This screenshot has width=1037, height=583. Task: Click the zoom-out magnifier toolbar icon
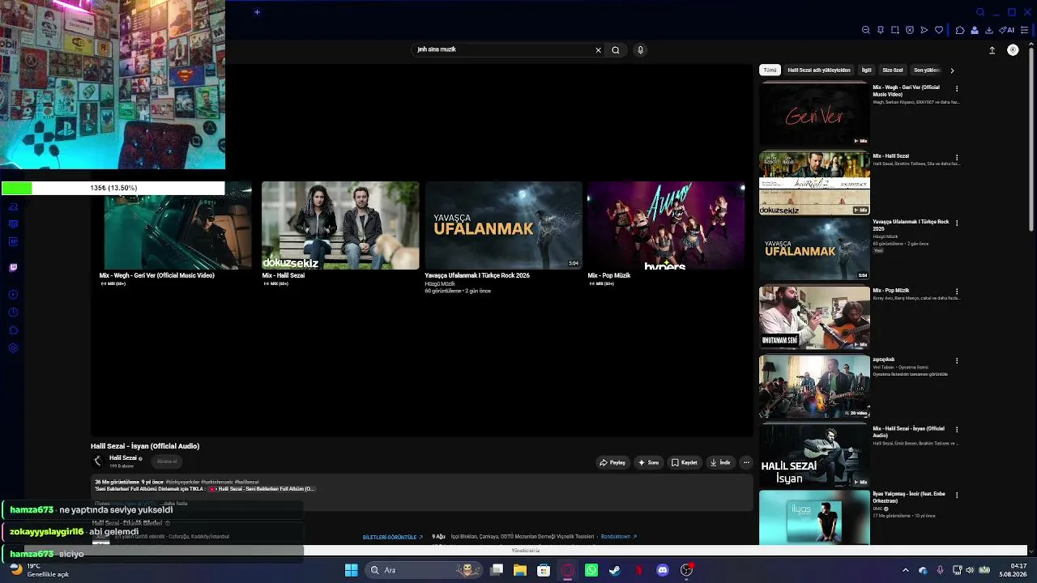coord(866,30)
